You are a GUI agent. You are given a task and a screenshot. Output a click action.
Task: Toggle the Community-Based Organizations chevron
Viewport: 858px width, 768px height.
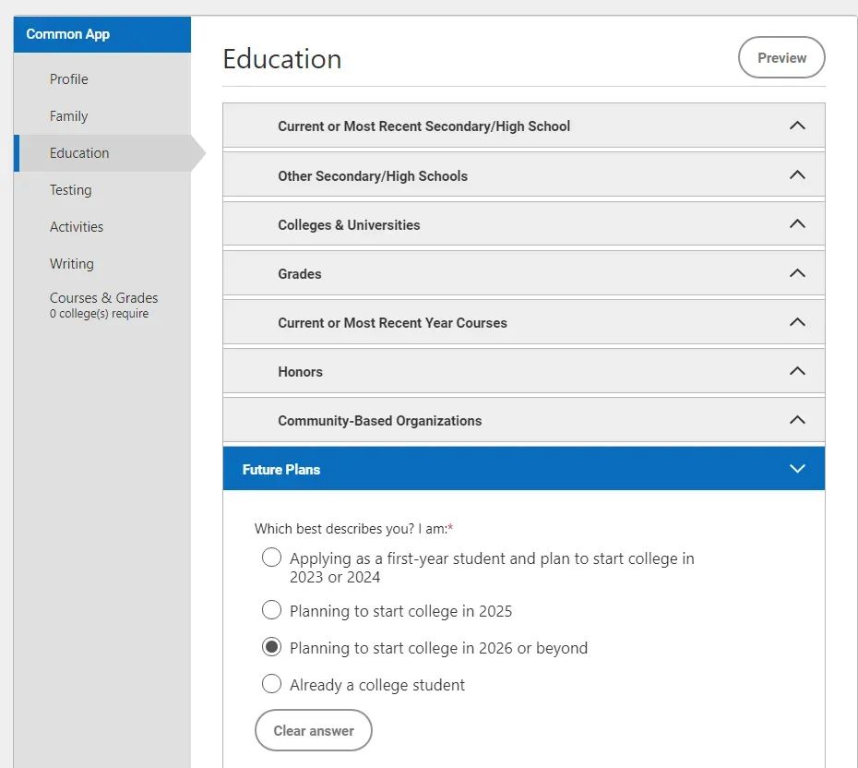(x=797, y=420)
